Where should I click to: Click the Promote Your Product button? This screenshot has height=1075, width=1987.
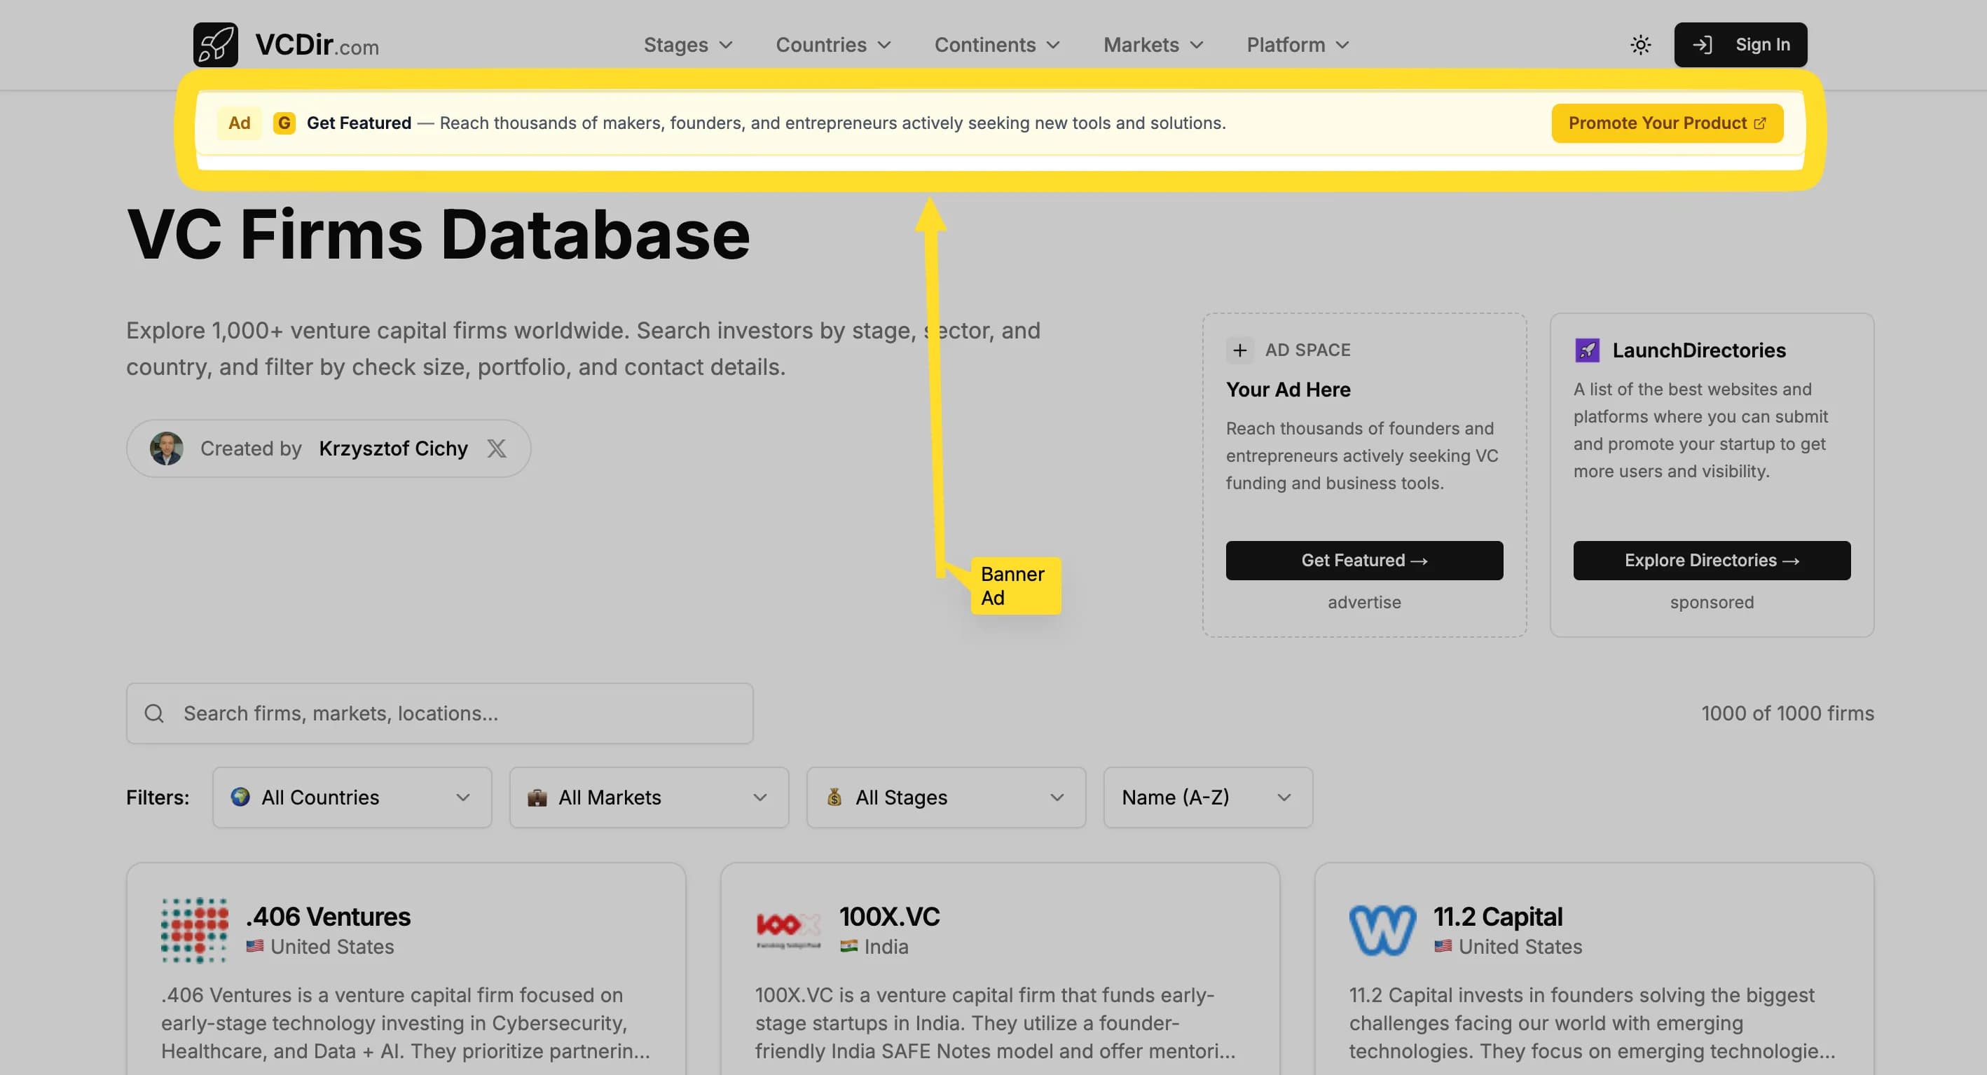coord(1666,123)
